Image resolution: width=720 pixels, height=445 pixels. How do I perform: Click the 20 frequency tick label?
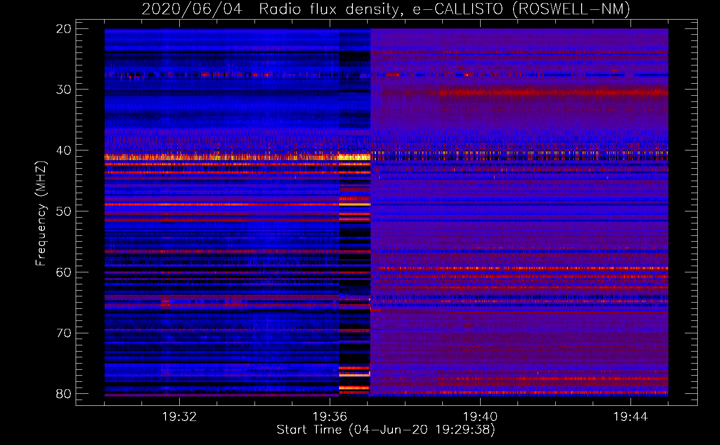pos(64,29)
